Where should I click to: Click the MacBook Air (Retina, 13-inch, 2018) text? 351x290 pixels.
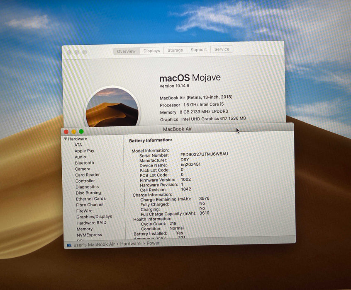[x=196, y=97]
